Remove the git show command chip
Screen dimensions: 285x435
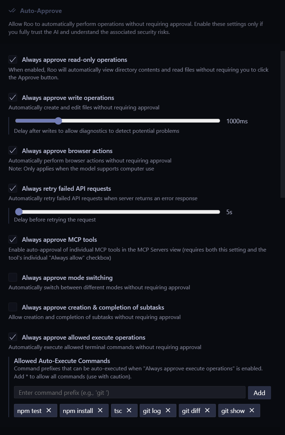pos(252,411)
